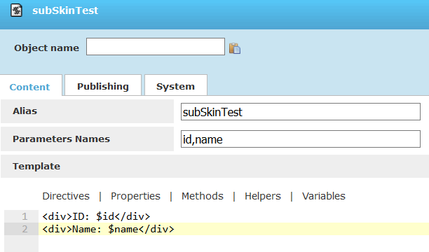Click the Parameters Names label
Viewport: 429px width, 252px height.
point(61,139)
